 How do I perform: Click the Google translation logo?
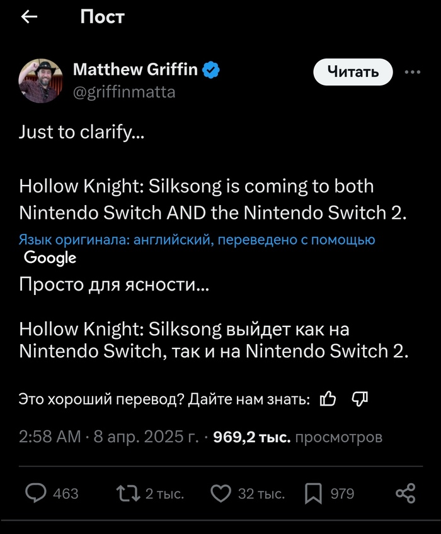[x=50, y=257]
